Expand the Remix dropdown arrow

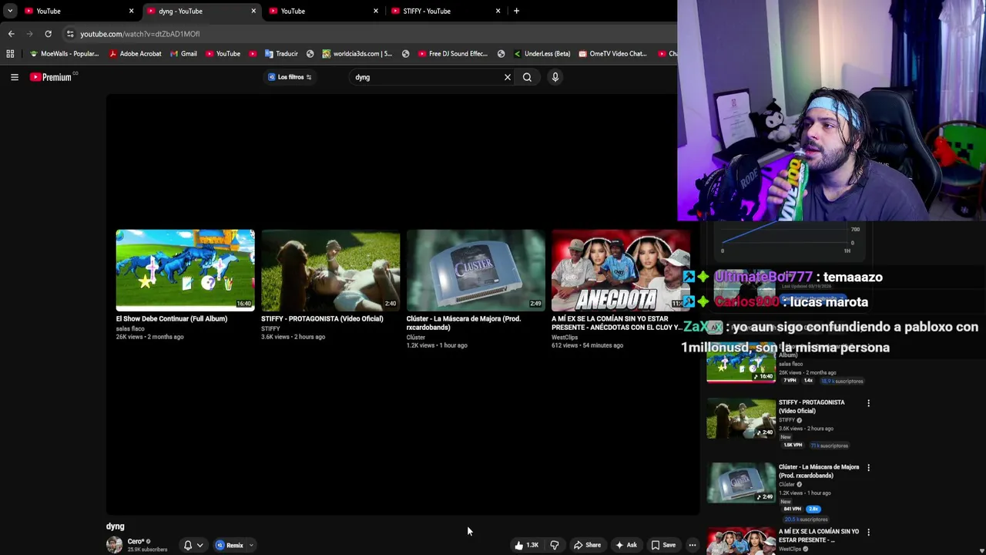coord(251,545)
